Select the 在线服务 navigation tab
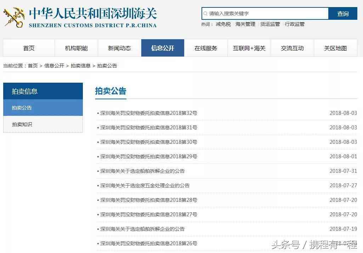This screenshot has width=363, height=253. click(206, 48)
